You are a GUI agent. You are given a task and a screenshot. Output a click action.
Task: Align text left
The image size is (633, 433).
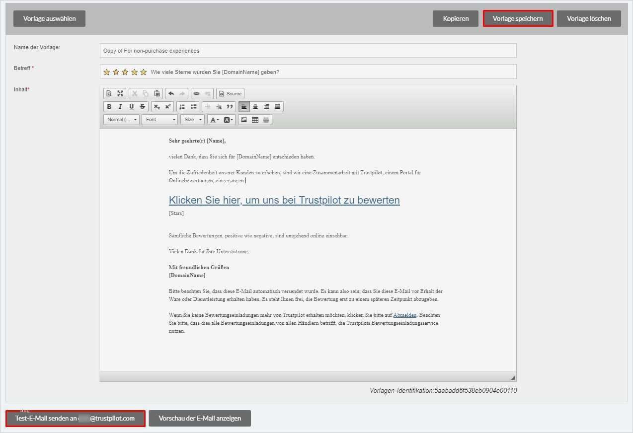pyautogui.click(x=244, y=106)
